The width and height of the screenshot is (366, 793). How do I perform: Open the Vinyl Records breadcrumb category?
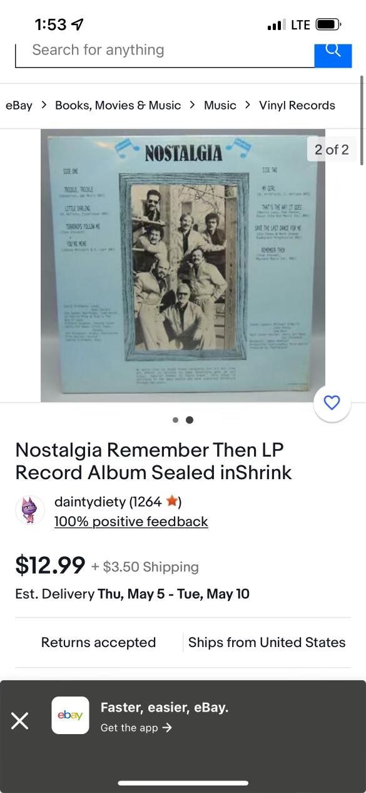click(x=297, y=105)
